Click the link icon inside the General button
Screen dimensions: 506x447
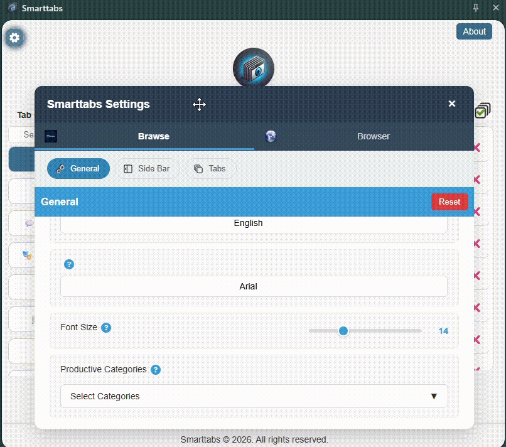pos(61,168)
